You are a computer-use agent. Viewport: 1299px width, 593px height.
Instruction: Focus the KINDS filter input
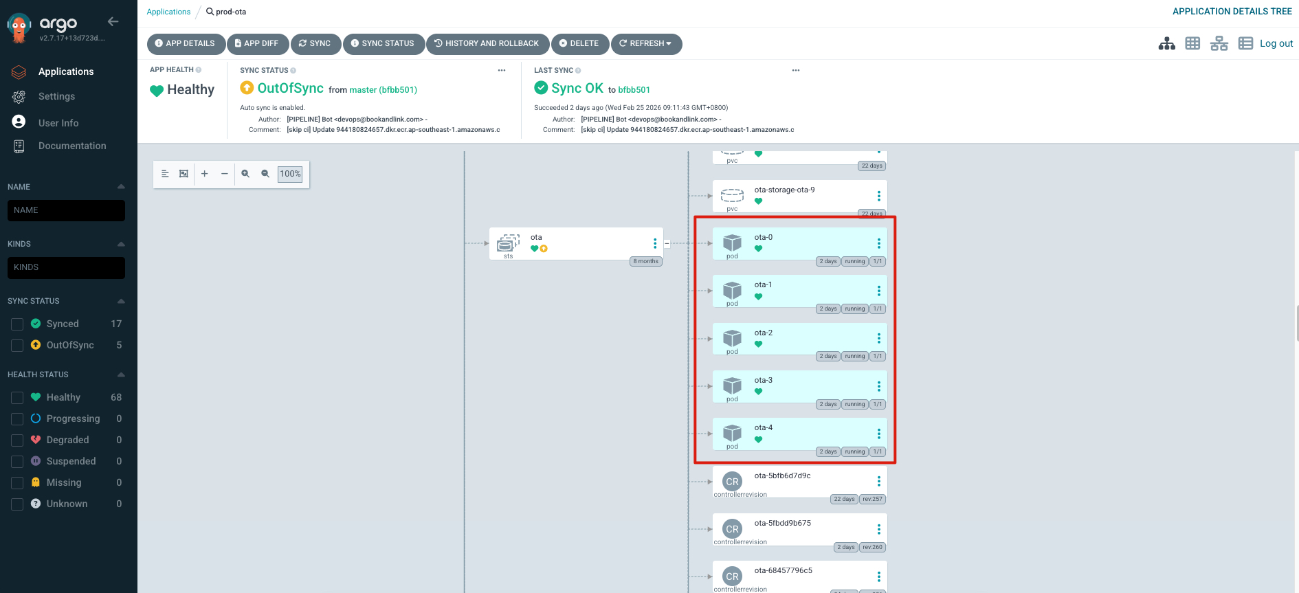pos(66,267)
